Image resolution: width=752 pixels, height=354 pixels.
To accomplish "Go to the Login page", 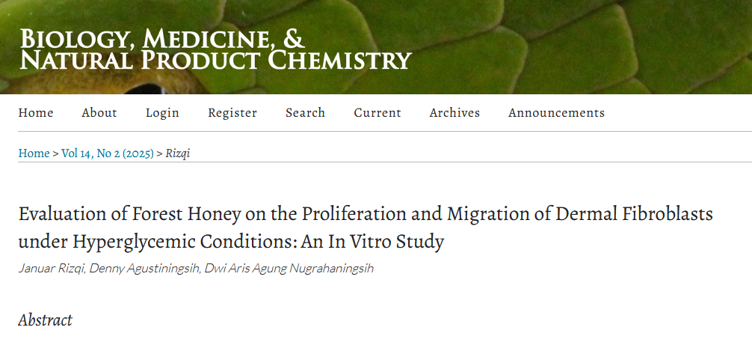I will click(x=162, y=113).
